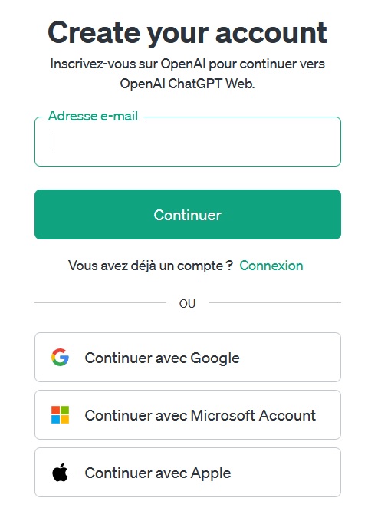
Task: Click the divider line right of OU
Action: 274,303
